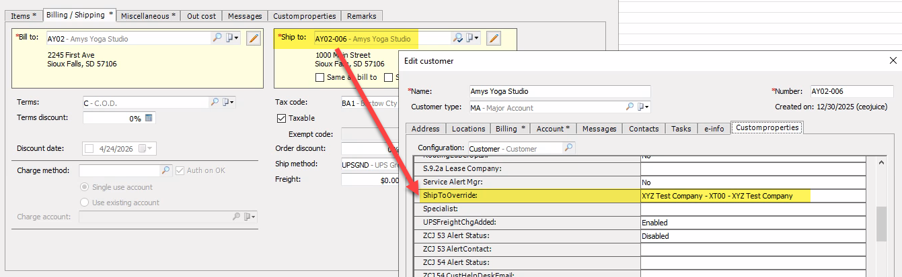Click the ZCJ 54 Alert Status value cell
Viewport: 902px width, 277px height.
coord(753,263)
